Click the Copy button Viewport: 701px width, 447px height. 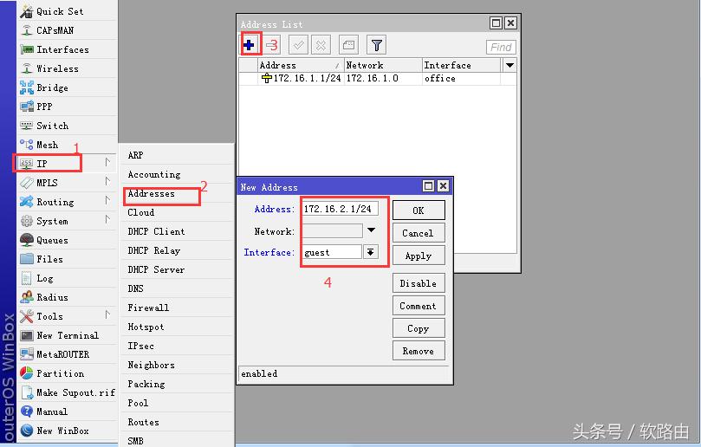[419, 328]
